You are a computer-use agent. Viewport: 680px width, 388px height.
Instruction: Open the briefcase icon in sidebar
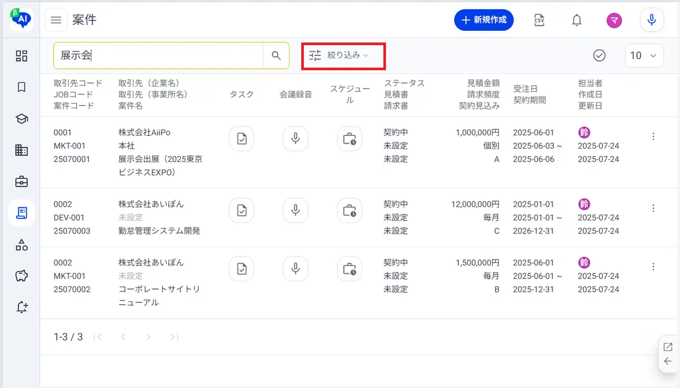(21, 182)
